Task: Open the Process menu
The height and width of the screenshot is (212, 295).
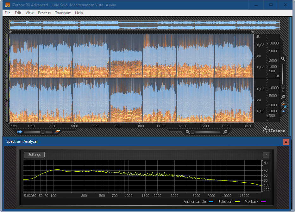Action: 44,13
